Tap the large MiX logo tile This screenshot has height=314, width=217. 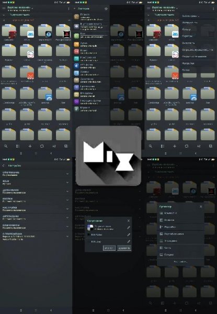tap(108, 156)
